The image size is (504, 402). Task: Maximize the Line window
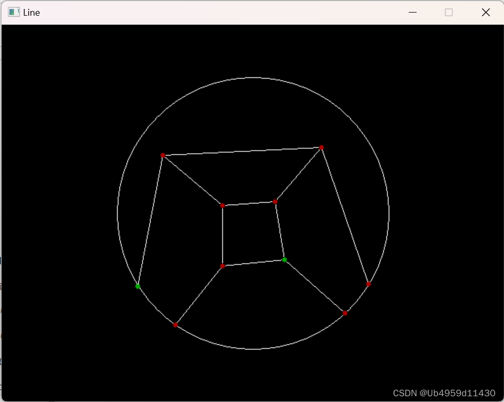(x=449, y=12)
